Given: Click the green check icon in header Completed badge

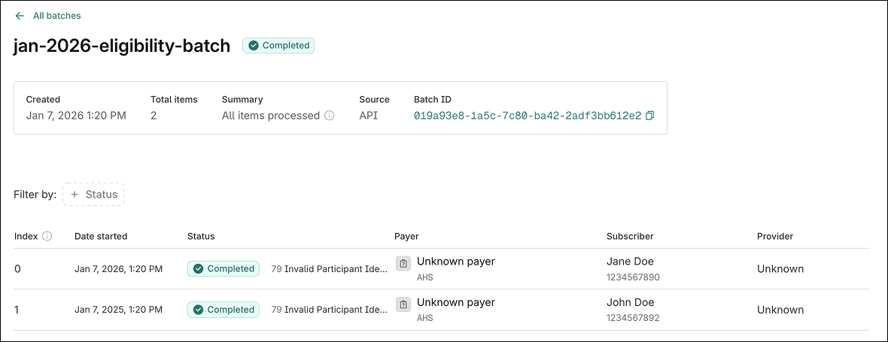Looking at the screenshot, I should (x=253, y=46).
